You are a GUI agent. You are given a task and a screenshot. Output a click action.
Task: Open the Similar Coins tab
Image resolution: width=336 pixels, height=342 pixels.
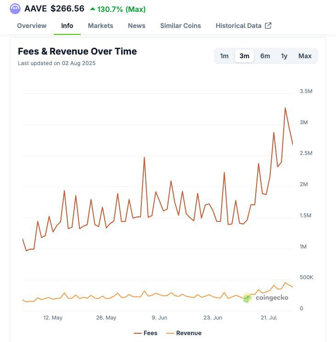[180, 26]
